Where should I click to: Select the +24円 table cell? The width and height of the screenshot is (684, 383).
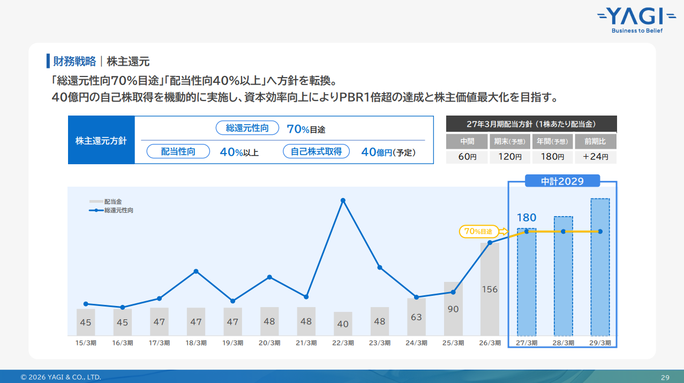[596, 157]
